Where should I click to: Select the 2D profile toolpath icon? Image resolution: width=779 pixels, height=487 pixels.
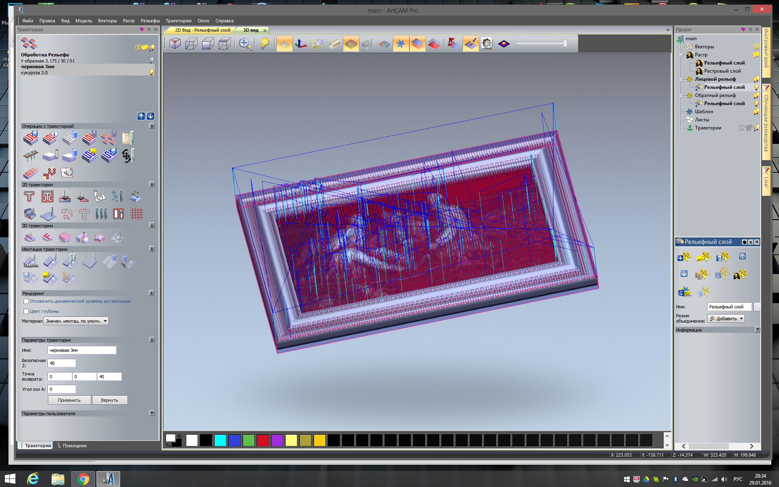click(x=29, y=197)
